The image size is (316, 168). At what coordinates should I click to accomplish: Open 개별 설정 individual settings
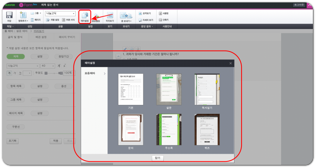52,20
